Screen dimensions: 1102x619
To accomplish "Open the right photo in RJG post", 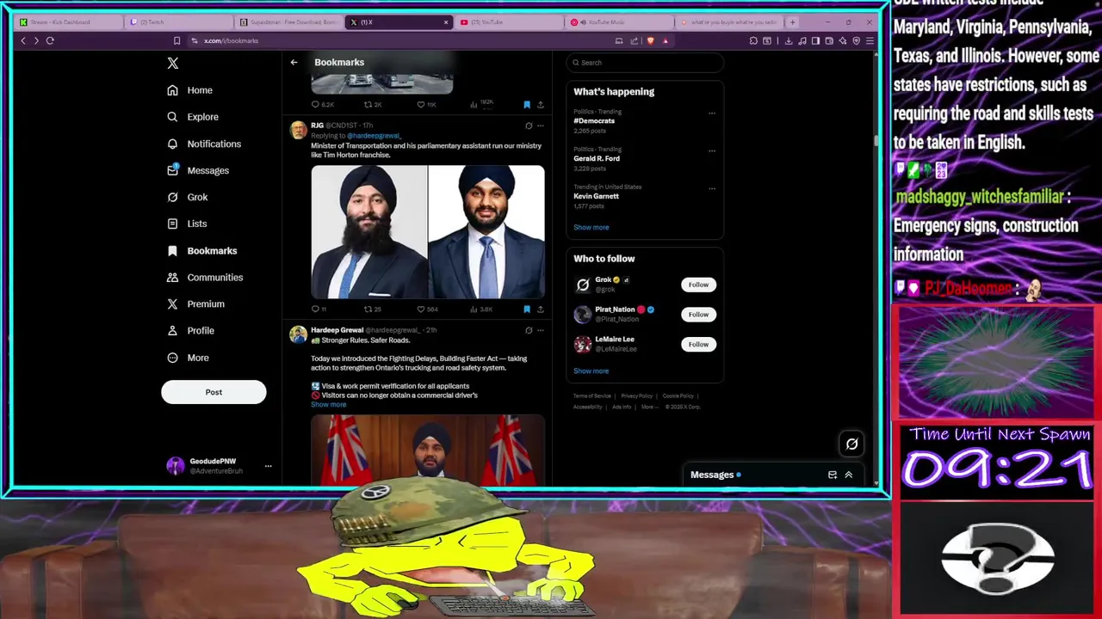I will coord(486,232).
